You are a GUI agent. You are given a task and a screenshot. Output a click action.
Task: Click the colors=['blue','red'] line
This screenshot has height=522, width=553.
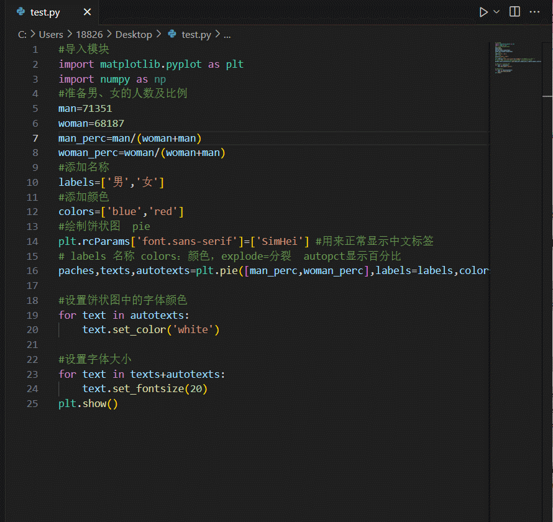click(x=121, y=212)
